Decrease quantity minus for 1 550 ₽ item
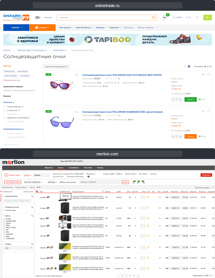The height and width of the screenshot is (278, 215). pos(173,136)
